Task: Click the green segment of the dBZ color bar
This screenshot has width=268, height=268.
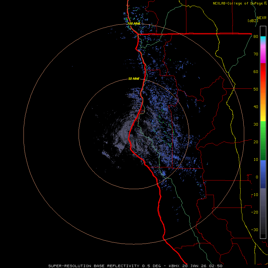Action: click(263, 141)
